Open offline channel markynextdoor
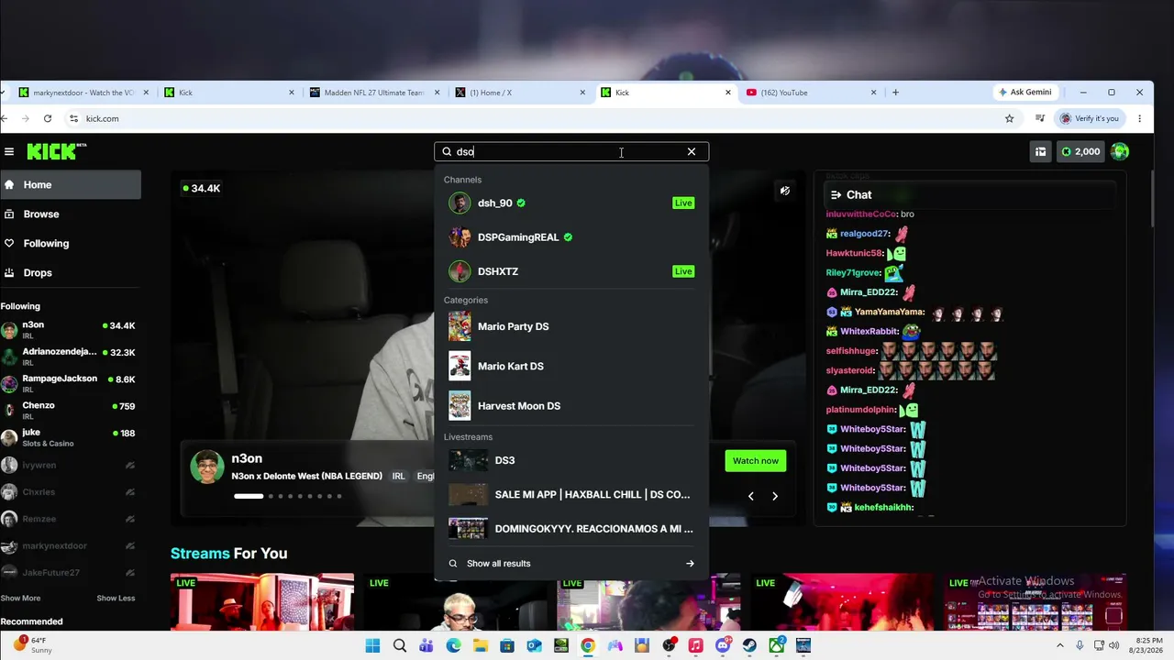The width and height of the screenshot is (1174, 660). 71,545
